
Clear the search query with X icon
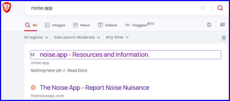(x=203, y=8)
